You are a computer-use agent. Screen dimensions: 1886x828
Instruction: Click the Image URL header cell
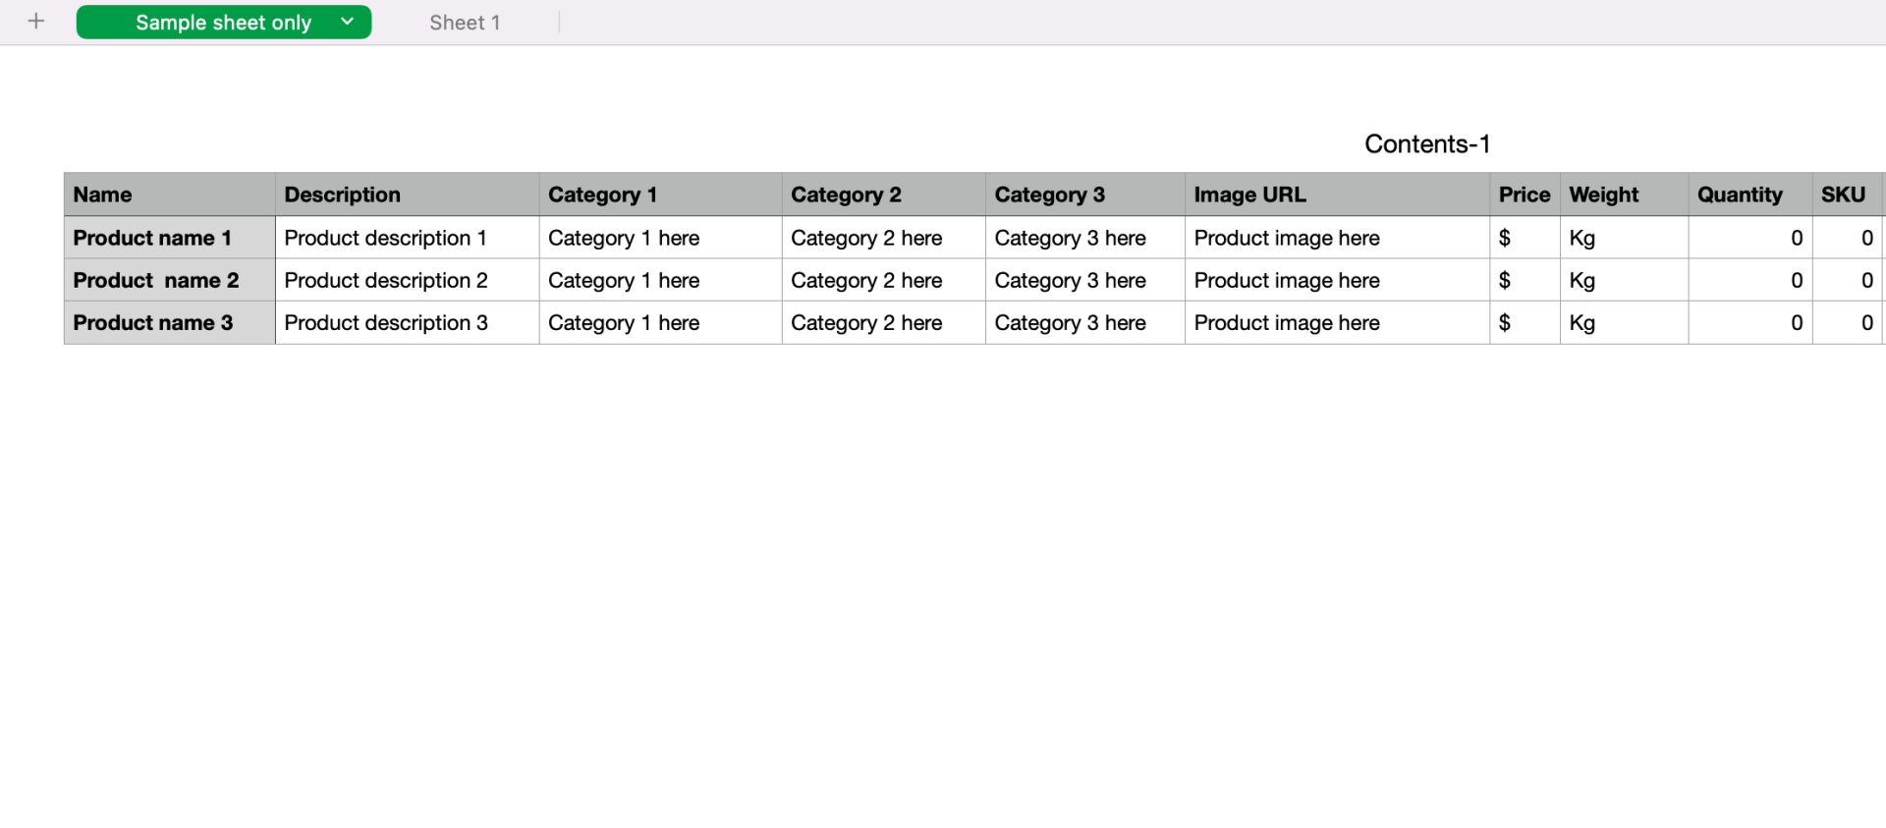(x=1336, y=194)
